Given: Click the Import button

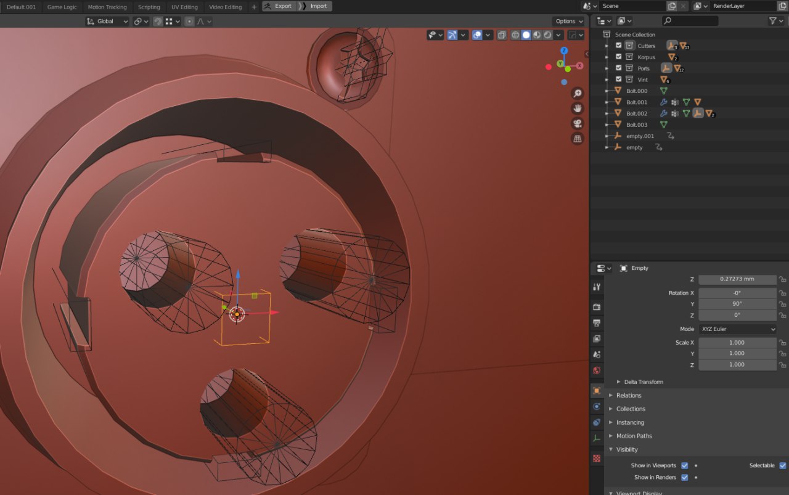Looking at the screenshot, I should point(315,6).
